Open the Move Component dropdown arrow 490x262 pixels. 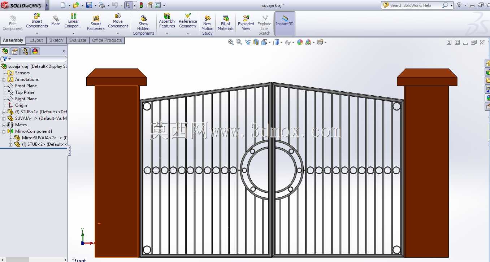coord(118,33)
